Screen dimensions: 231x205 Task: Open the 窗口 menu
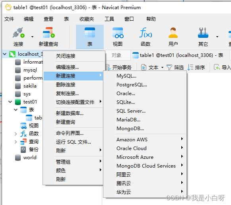(129, 19)
